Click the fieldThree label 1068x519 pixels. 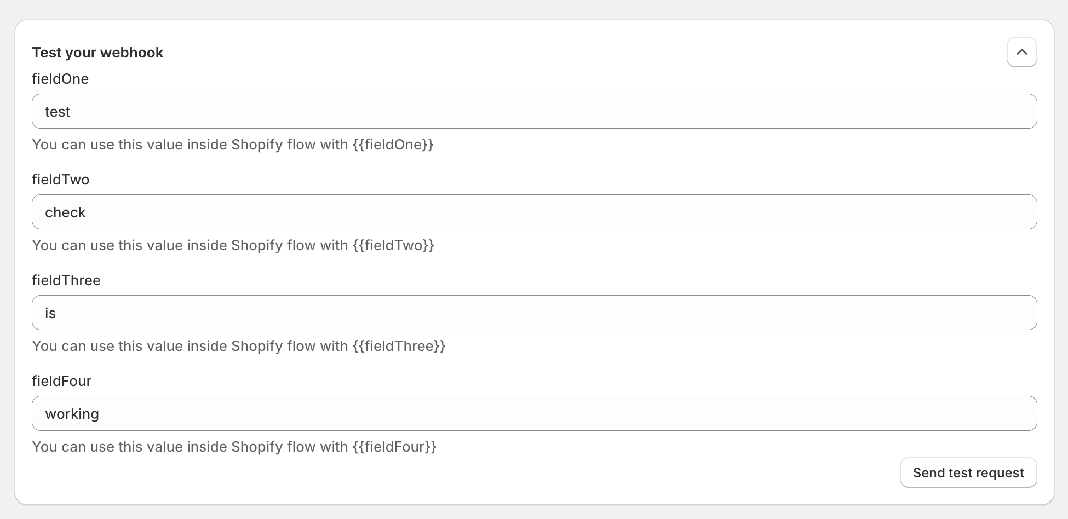click(66, 280)
